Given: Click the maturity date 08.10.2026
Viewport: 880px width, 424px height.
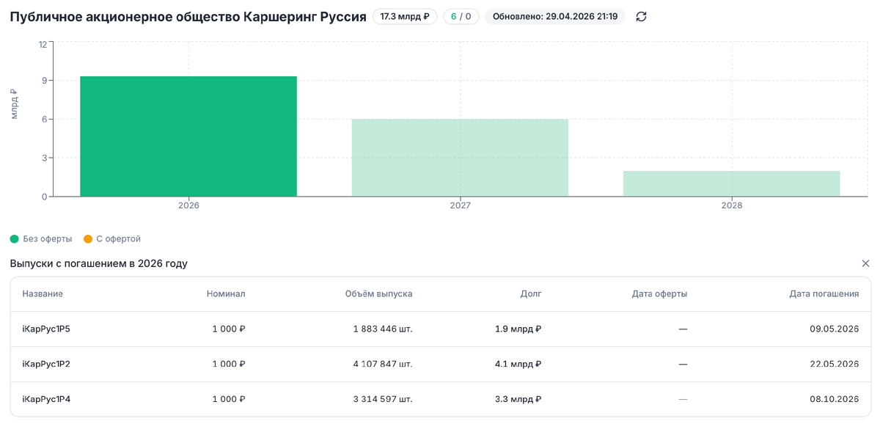Looking at the screenshot, I should coord(834,400).
